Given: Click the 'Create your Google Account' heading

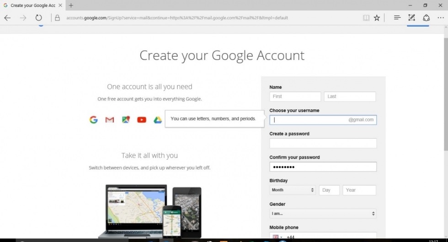Looking at the screenshot, I should coord(222,55).
